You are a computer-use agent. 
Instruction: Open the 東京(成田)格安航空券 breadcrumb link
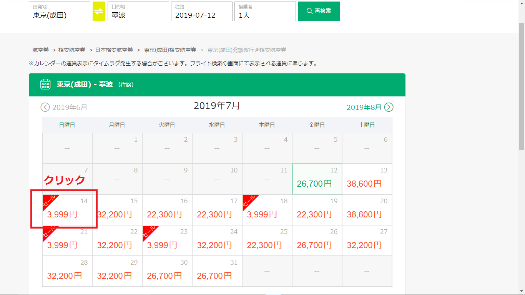tap(170, 50)
